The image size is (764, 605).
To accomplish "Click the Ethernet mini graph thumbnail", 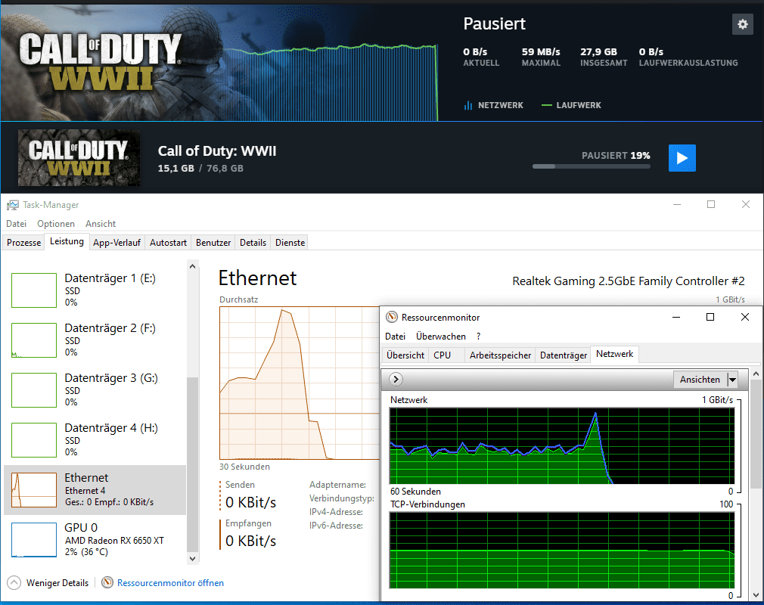I will 34,490.
